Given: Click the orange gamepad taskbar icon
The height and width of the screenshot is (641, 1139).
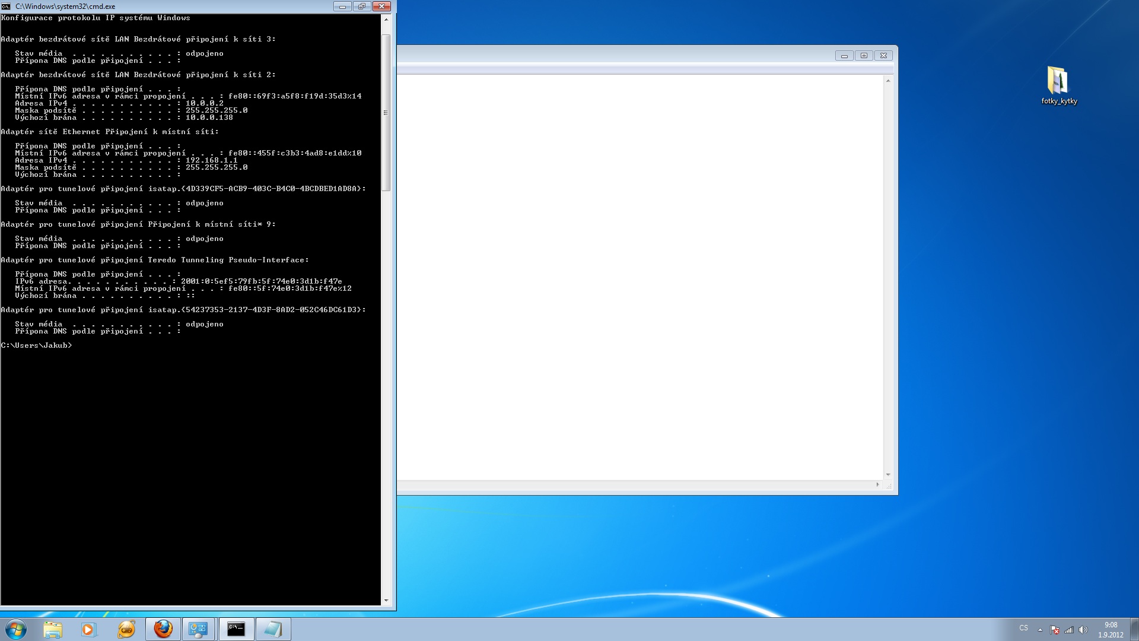Looking at the screenshot, I should [x=126, y=629].
